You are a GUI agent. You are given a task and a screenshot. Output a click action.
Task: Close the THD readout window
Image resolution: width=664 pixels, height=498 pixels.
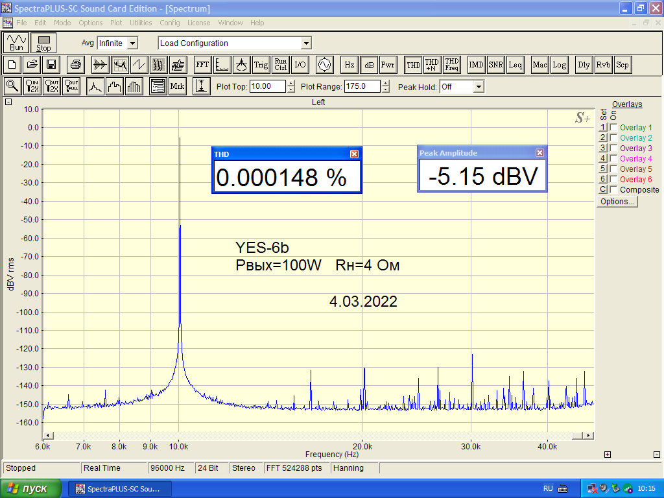tap(355, 154)
